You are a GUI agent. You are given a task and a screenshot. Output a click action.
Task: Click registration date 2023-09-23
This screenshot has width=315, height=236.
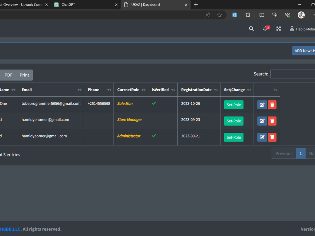(191, 120)
